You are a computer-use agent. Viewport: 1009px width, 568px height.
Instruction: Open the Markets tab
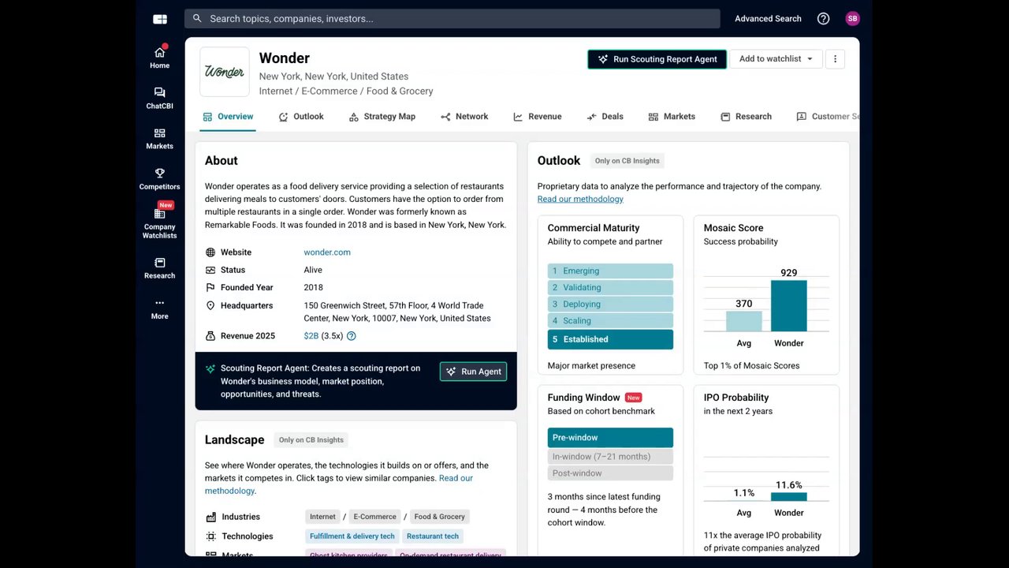[672, 117]
